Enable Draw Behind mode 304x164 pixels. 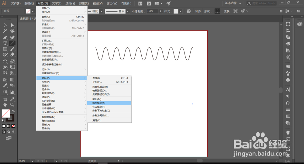click(x=9, y=132)
